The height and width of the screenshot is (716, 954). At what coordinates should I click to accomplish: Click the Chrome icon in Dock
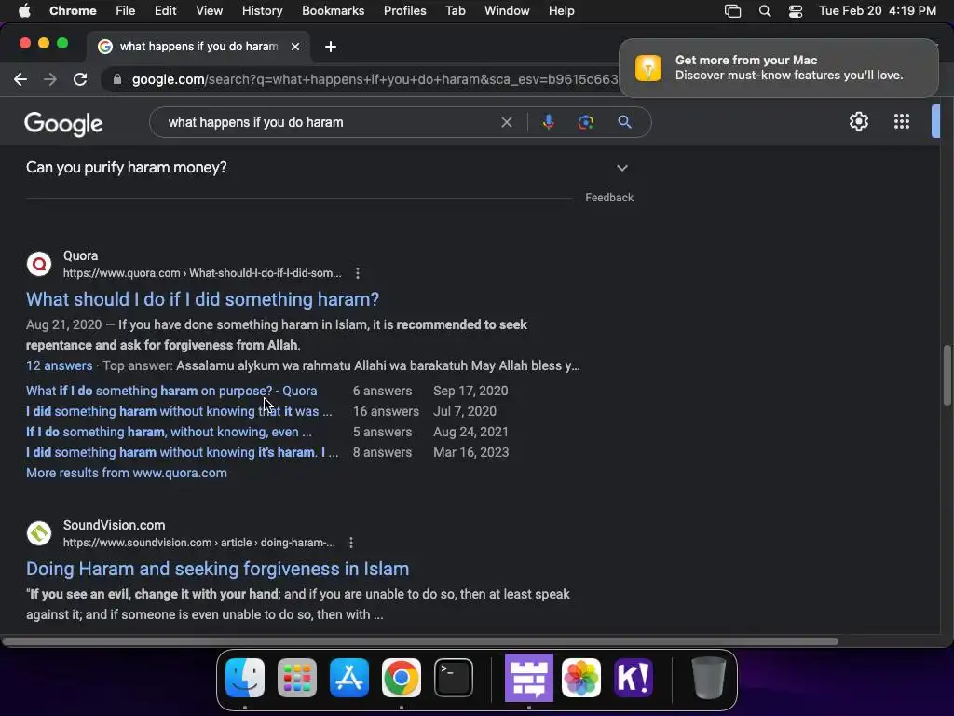coord(401,678)
